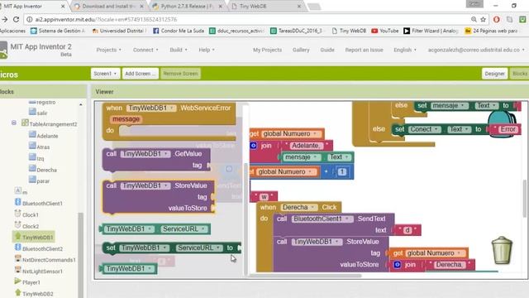
Task: Open the Help dropdown menu
Action: [207, 50]
